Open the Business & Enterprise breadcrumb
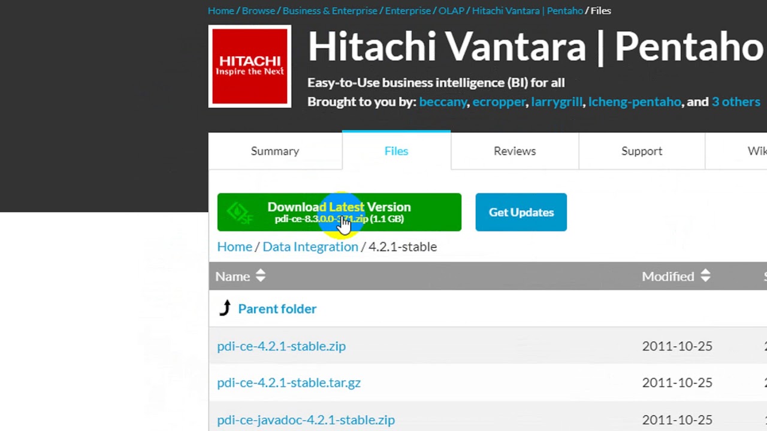The height and width of the screenshot is (431, 767). pos(330,11)
